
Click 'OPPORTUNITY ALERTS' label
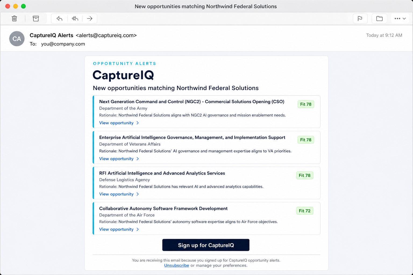coord(124,63)
